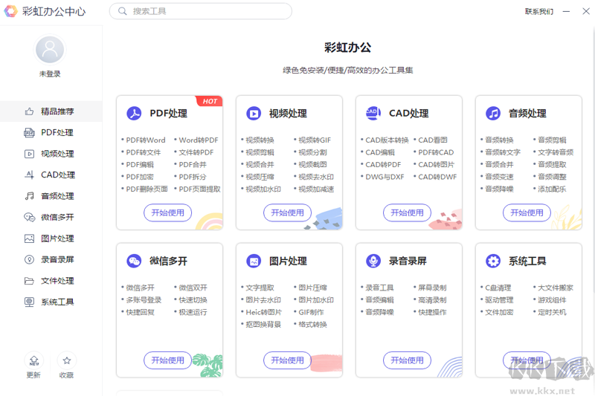
Task: Click the 更新 update icon
Action: pyautogui.click(x=33, y=360)
